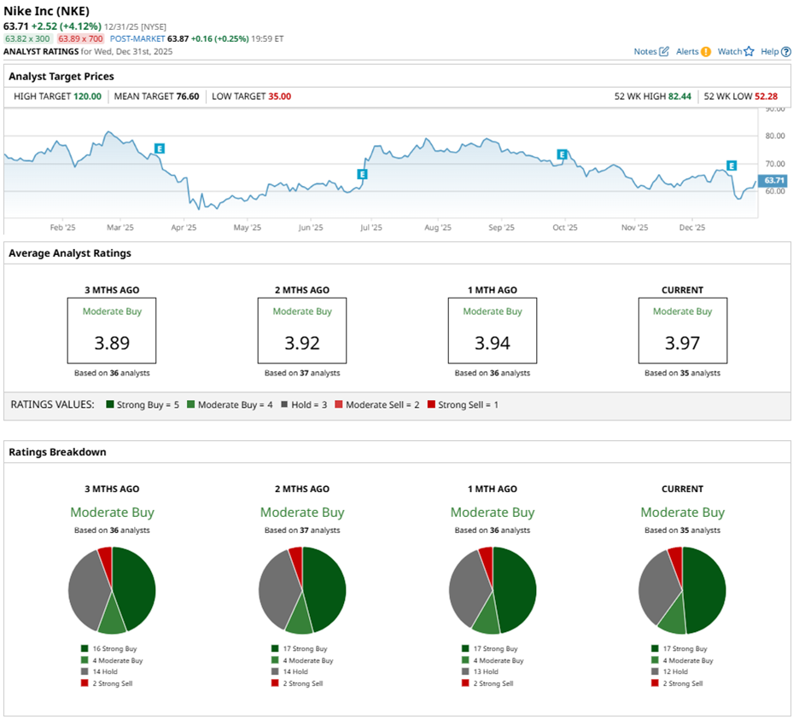Click the Alerts link text

(x=687, y=52)
